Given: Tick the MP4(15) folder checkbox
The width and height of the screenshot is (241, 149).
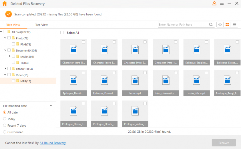Looking at the screenshot, I should pos(13,81).
